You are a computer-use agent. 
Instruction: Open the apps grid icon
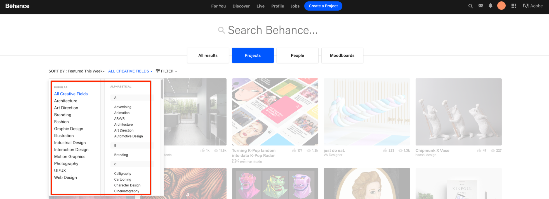click(x=514, y=6)
